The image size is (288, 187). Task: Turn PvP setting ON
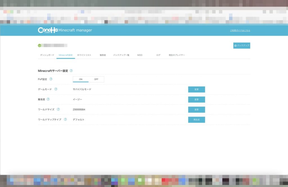(x=81, y=79)
